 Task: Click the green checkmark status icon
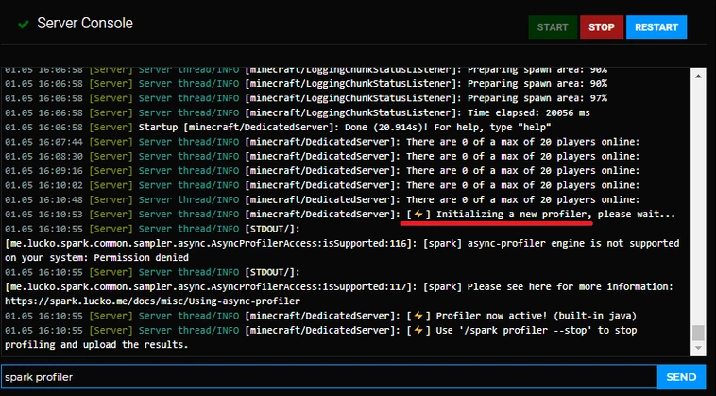24,25
